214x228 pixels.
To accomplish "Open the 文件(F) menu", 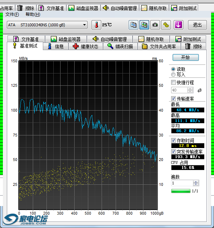I will click(x=12, y=14).
